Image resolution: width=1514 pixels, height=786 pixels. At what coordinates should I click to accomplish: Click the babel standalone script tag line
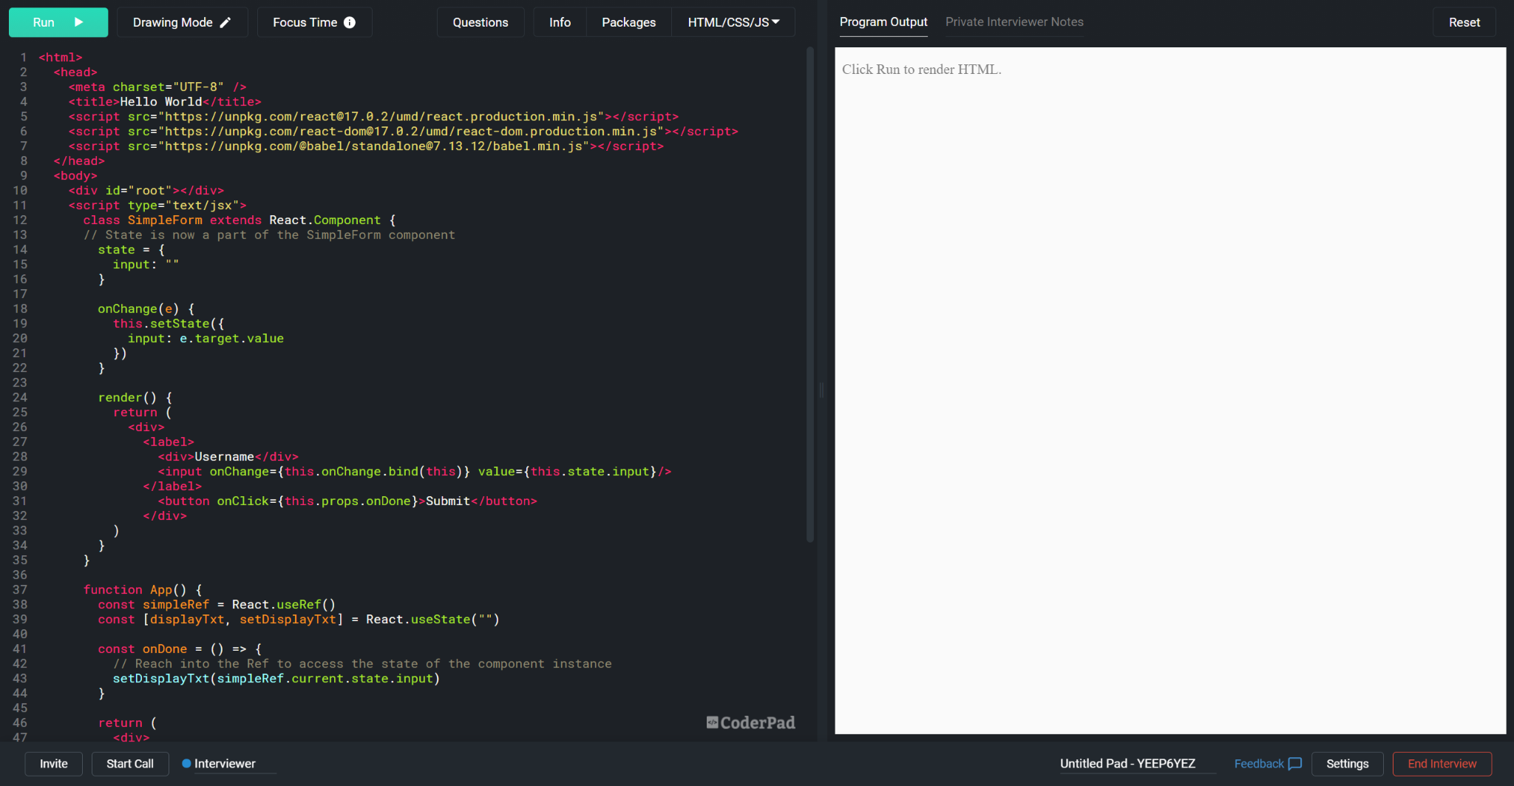click(367, 146)
